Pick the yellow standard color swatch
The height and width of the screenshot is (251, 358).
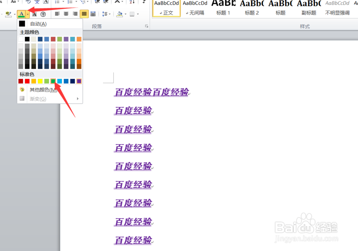point(40,81)
